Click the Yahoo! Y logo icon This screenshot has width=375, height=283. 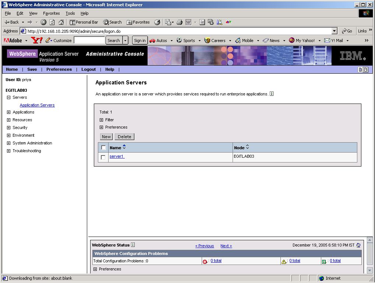[37, 40]
